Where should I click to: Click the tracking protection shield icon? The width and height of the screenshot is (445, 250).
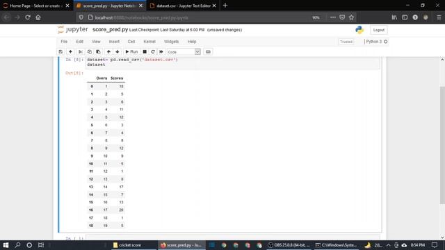[81, 17]
